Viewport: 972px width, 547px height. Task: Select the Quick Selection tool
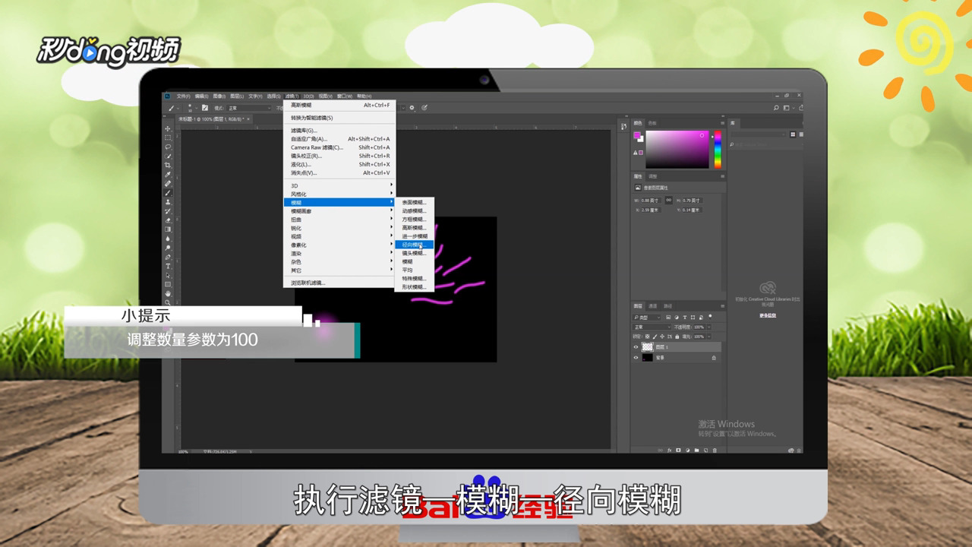pyautogui.click(x=168, y=156)
